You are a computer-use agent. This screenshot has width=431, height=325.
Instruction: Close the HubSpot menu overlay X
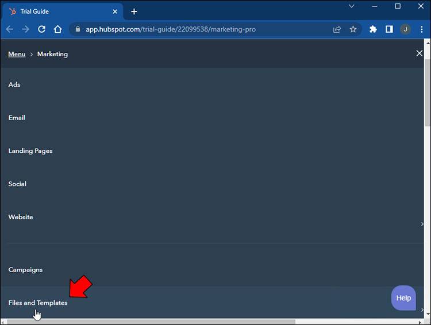click(x=419, y=53)
